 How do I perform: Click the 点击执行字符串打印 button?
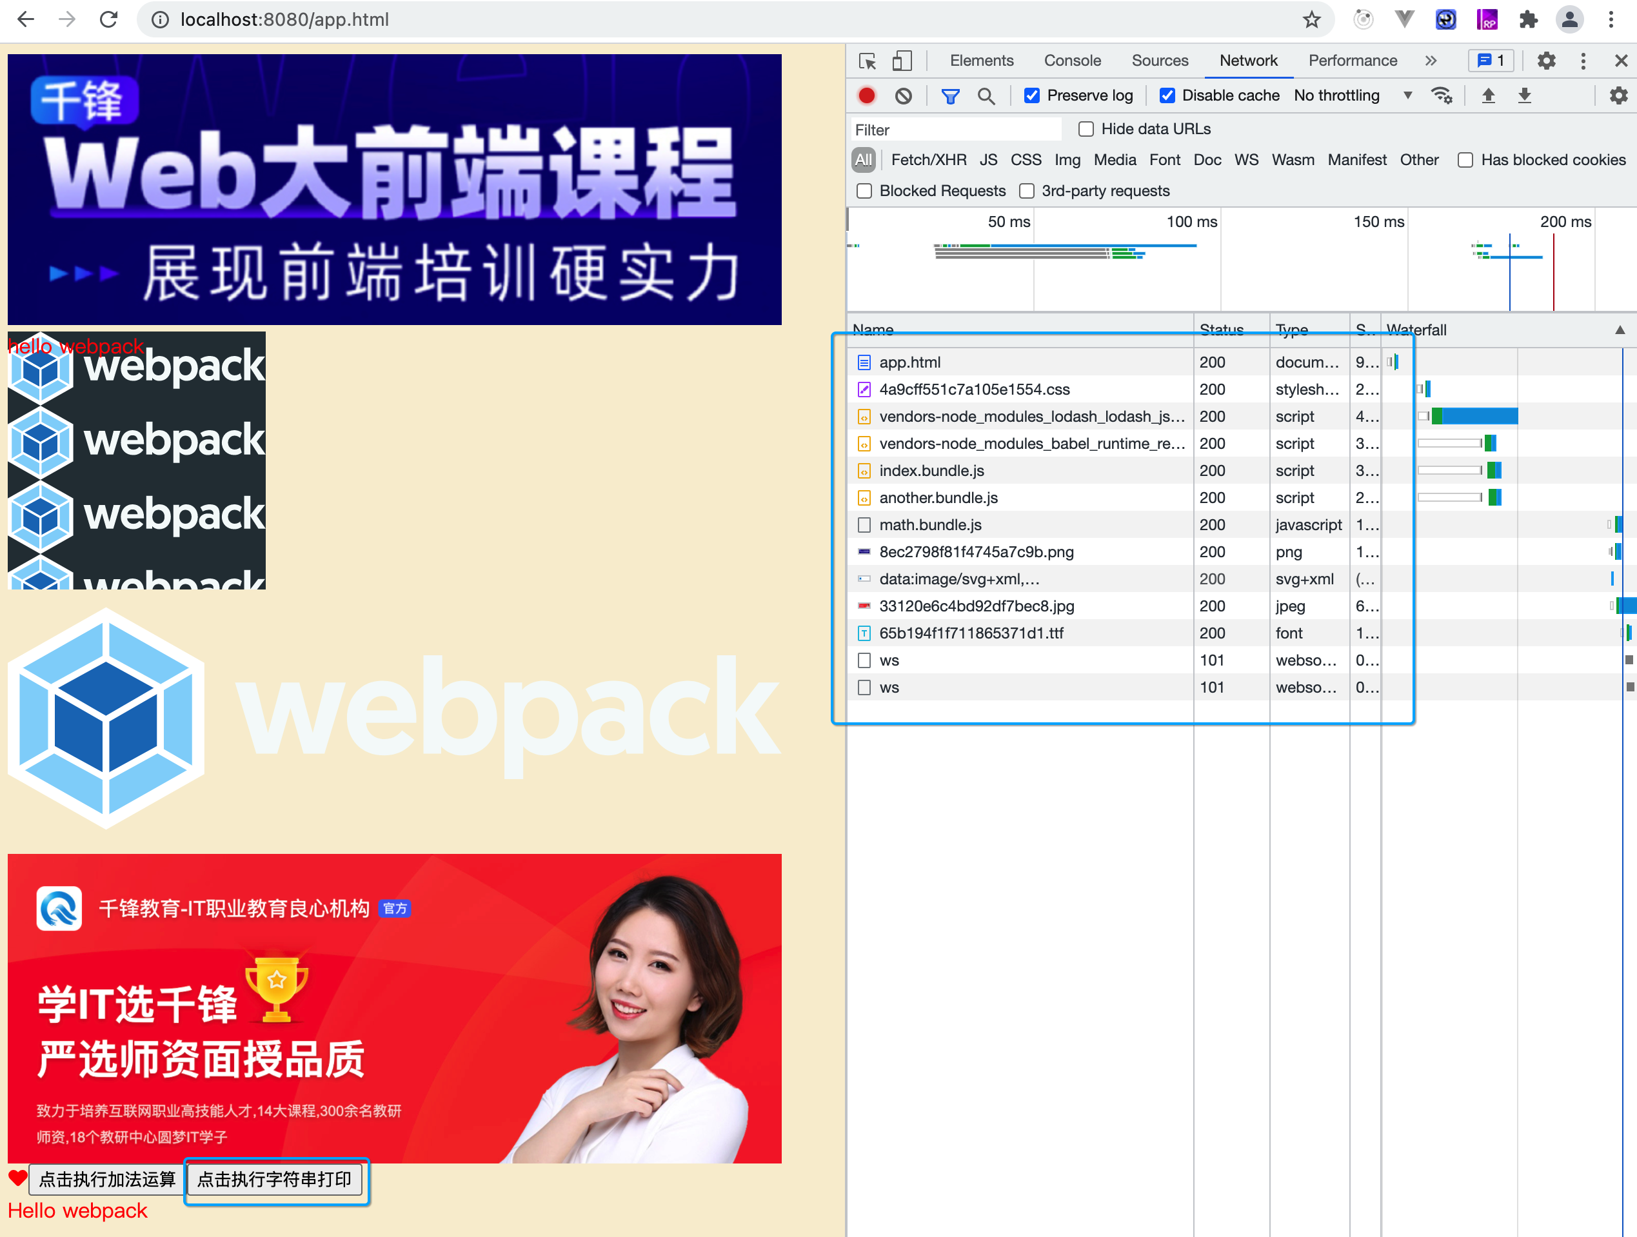pyautogui.click(x=275, y=1180)
